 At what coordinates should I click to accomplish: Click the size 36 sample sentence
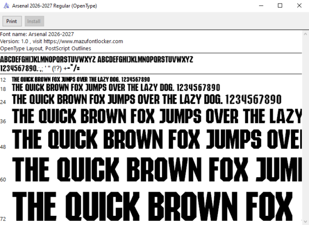pos(157,116)
